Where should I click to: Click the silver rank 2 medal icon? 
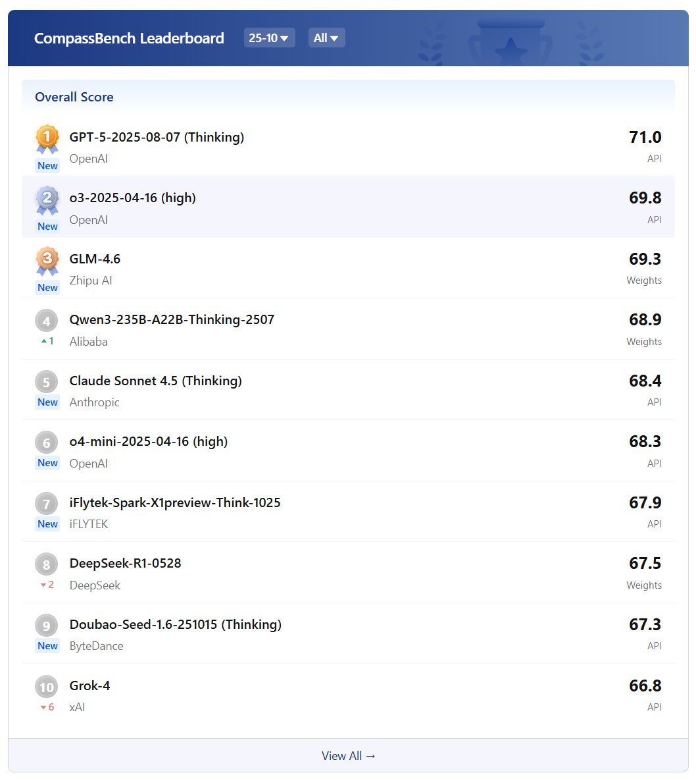(x=47, y=200)
